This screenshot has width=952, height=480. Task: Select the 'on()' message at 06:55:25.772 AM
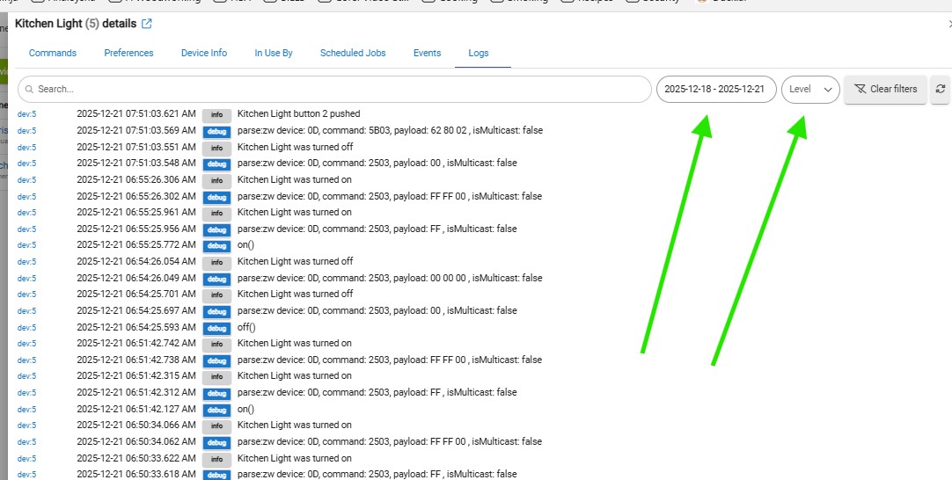pos(245,244)
